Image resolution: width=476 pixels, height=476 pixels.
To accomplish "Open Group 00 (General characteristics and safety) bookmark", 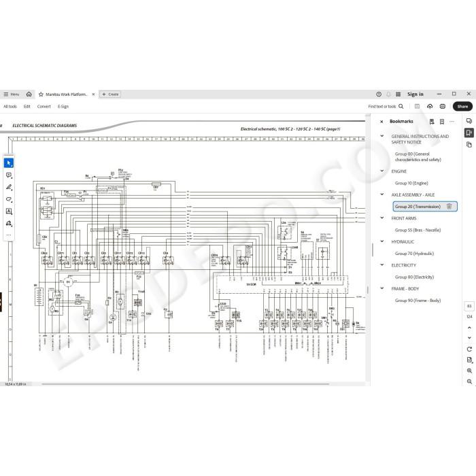I will (x=418, y=156).
